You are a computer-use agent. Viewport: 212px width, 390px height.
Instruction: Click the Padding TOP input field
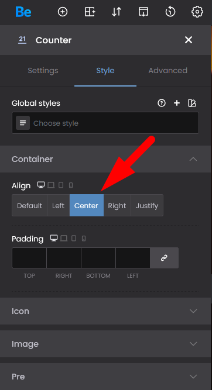(29, 258)
